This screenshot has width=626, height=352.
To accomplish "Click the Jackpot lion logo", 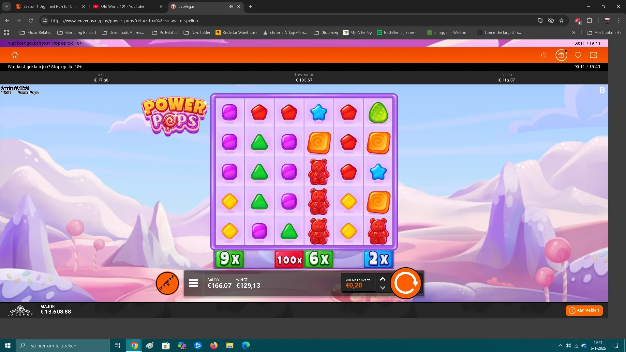I will click(x=20, y=311).
